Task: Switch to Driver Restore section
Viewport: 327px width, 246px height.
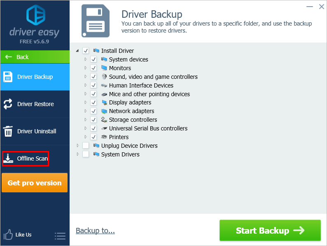Action: click(35, 104)
